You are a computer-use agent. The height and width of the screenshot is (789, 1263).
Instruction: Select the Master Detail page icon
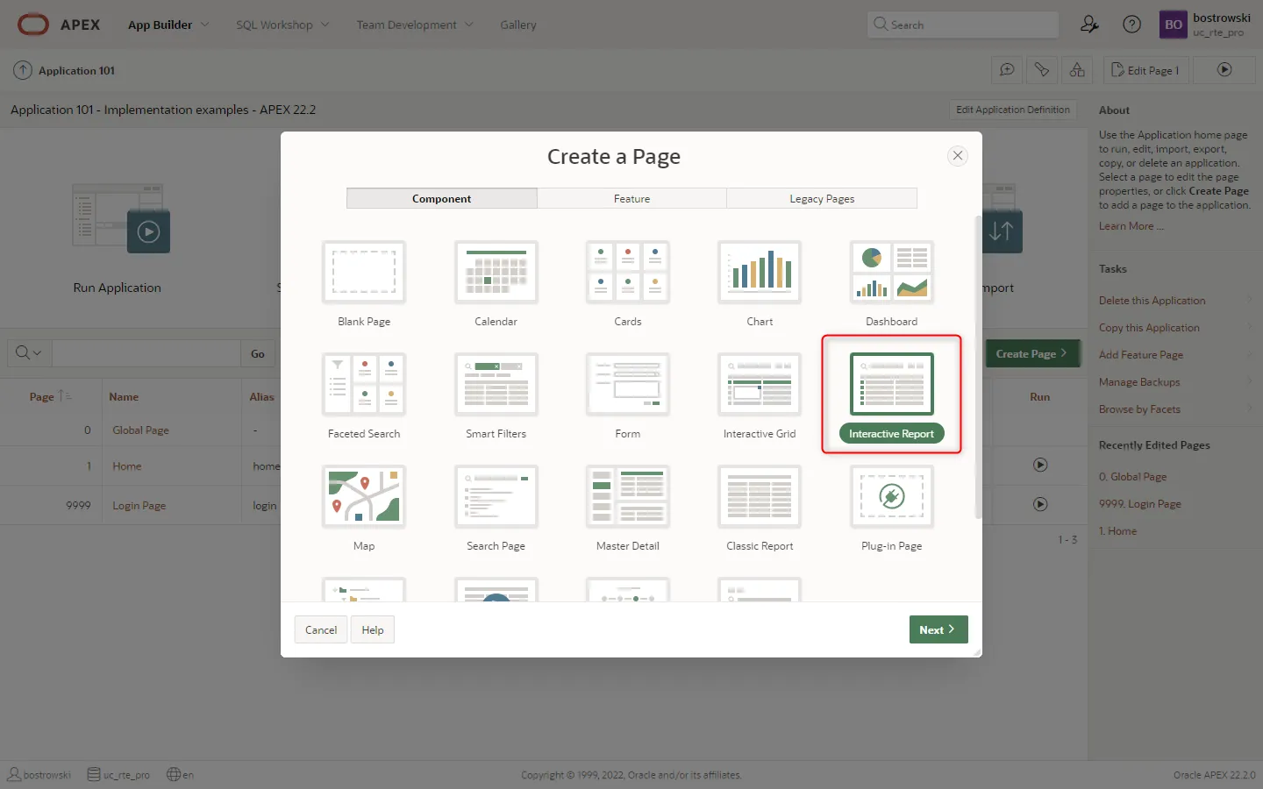627,497
